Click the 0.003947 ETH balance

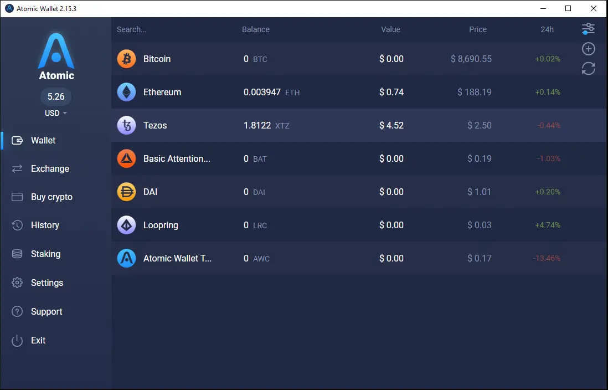[x=271, y=93]
